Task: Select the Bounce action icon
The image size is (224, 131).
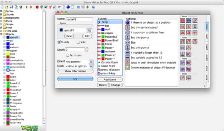Action: pos(189,54)
